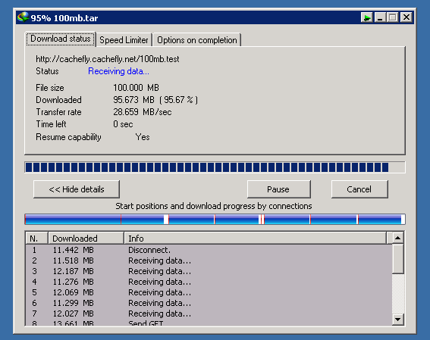Minimize the download window
Image resolution: width=430 pixels, height=340 pixels.
(380, 17)
